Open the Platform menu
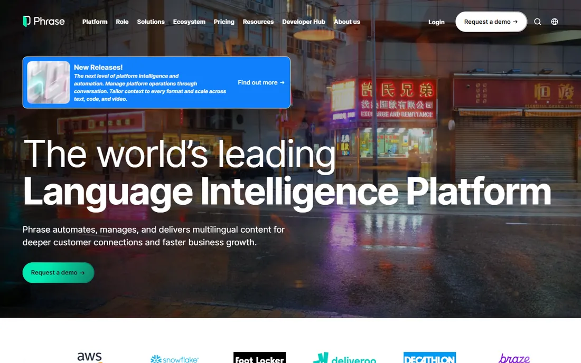Image resolution: width=581 pixels, height=363 pixels. click(95, 22)
